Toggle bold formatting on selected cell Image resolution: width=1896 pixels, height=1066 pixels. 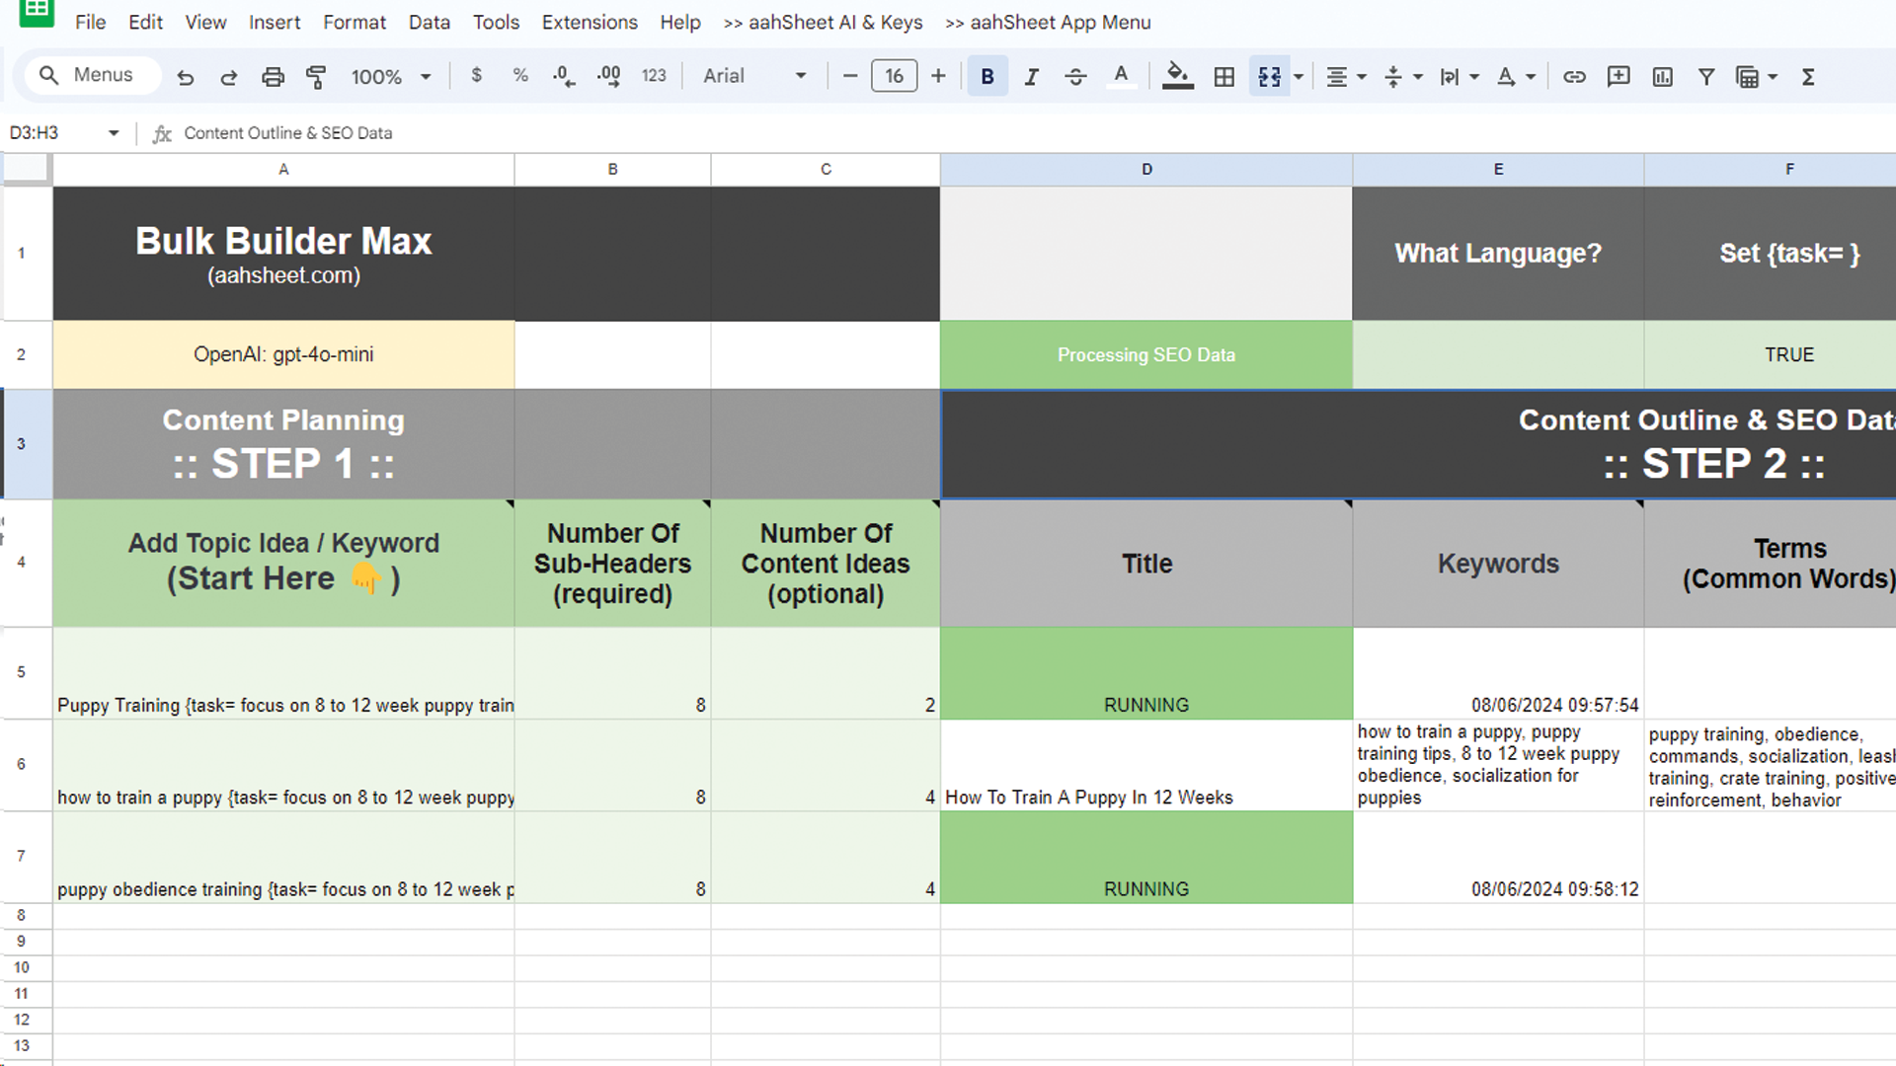[987, 75]
